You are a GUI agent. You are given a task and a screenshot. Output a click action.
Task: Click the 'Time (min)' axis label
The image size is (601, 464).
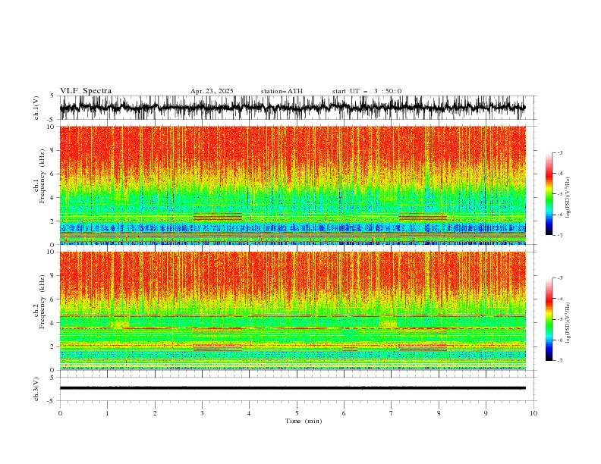click(304, 421)
